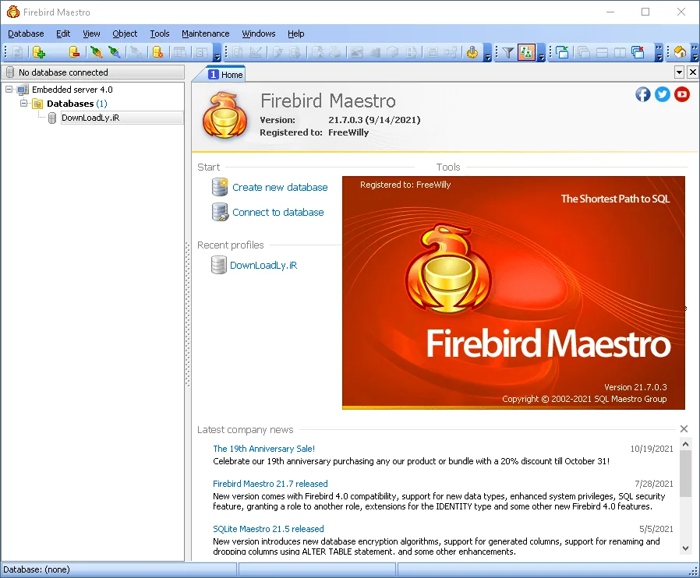Click the funnel Filter toolbar icon
The image size is (700, 578).
507,53
